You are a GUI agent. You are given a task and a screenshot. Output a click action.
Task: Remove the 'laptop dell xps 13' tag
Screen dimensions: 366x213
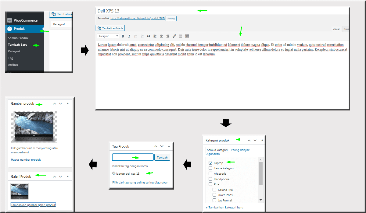pyautogui.click(x=114, y=173)
